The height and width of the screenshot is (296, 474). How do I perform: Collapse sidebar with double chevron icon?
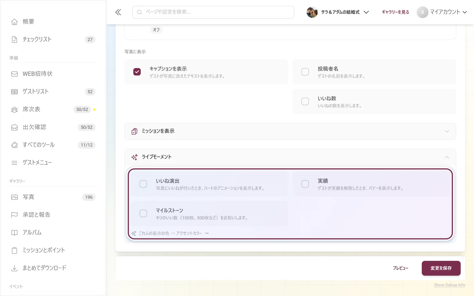click(118, 12)
